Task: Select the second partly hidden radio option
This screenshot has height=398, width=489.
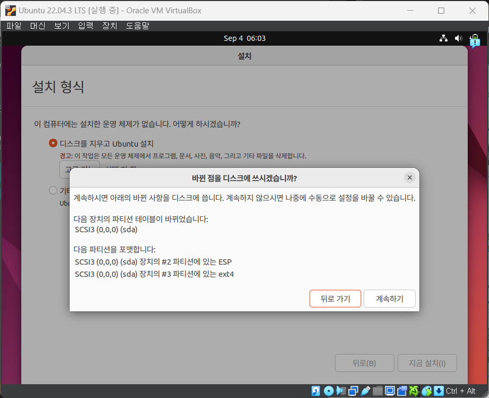Action: point(53,190)
